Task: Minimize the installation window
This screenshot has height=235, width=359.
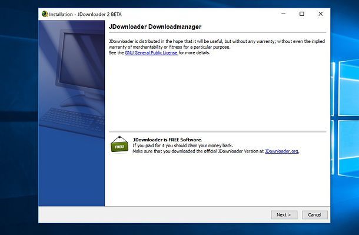Action: pyautogui.click(x=283, y=14)
